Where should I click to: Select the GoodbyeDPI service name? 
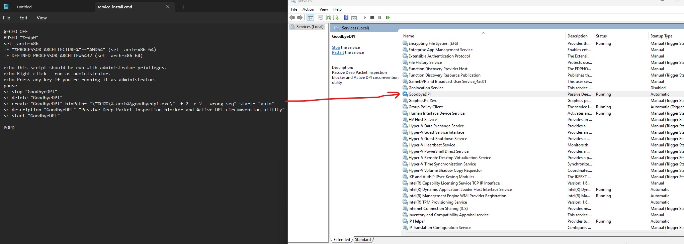pos(420,94)
